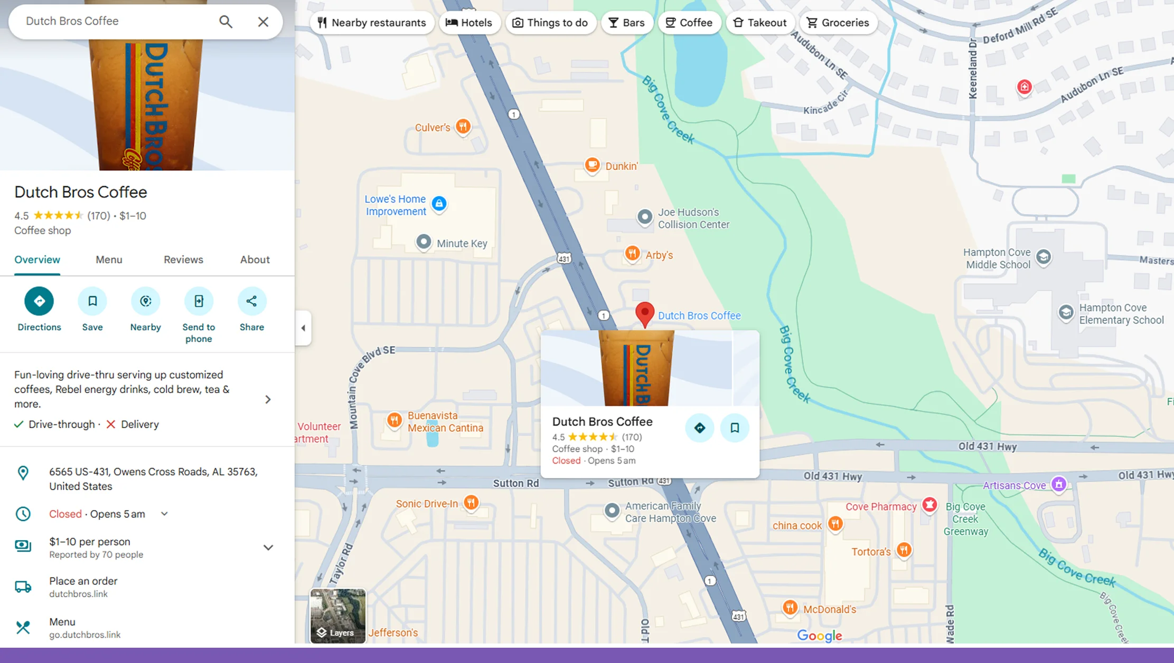Image resolution: width=1174 pixels, height=663 pixels.
Task: Select the Culver's restaurant marker
Action: (x=463, y=127)
